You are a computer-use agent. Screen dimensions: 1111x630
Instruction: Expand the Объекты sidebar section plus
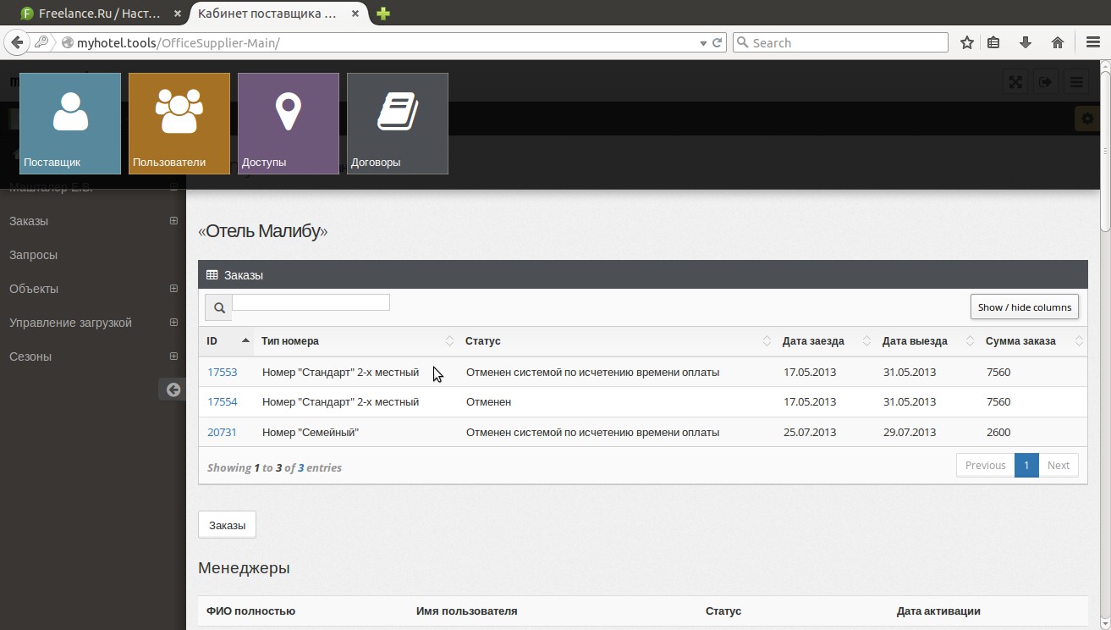[173, 289]
